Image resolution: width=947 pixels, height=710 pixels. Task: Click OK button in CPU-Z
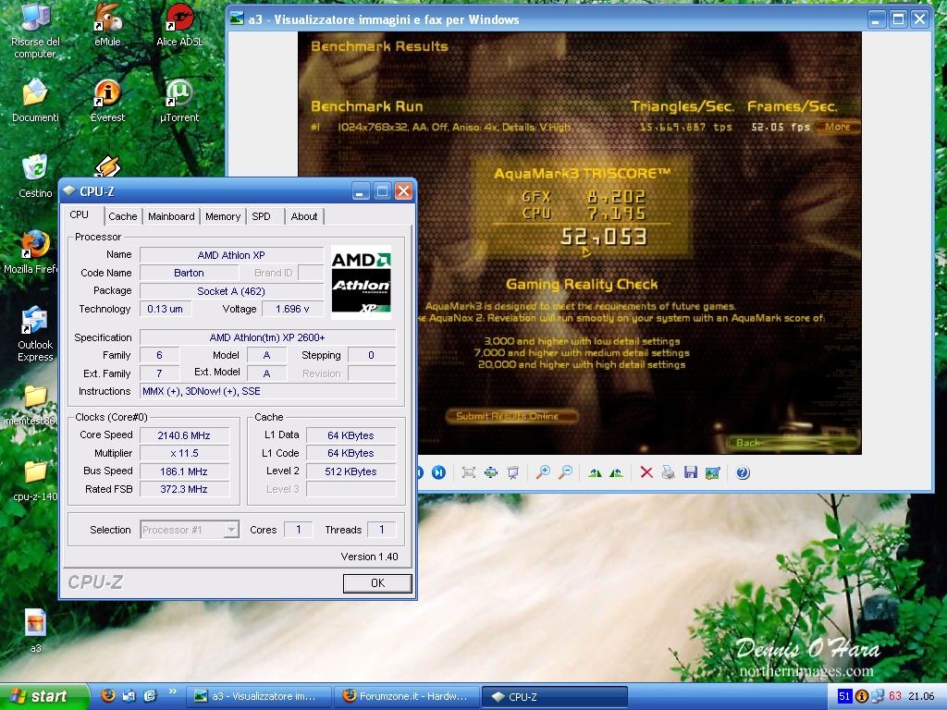pos(377,583)
